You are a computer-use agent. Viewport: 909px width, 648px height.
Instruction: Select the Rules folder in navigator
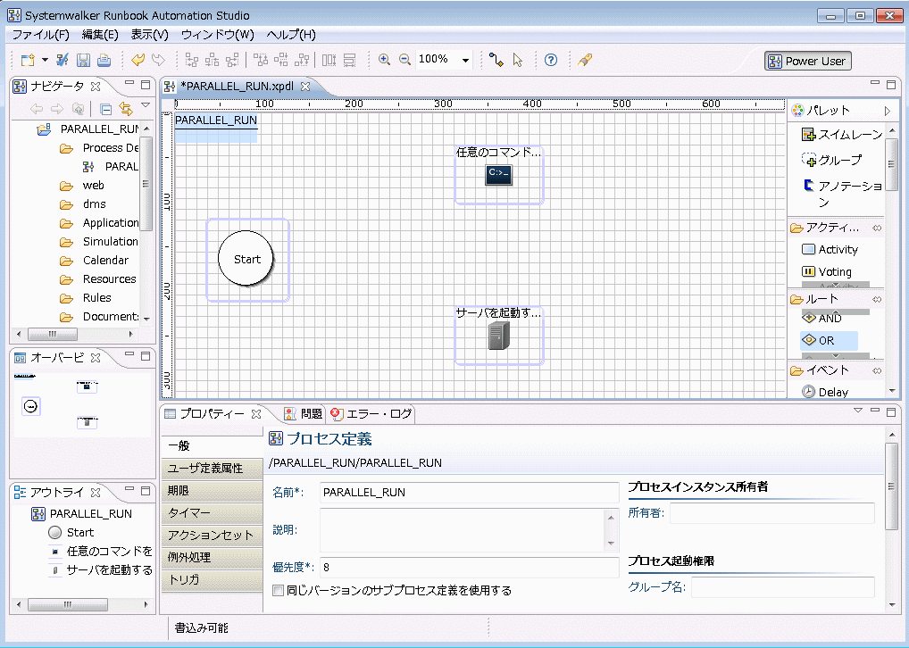click(x=86, y=297)
